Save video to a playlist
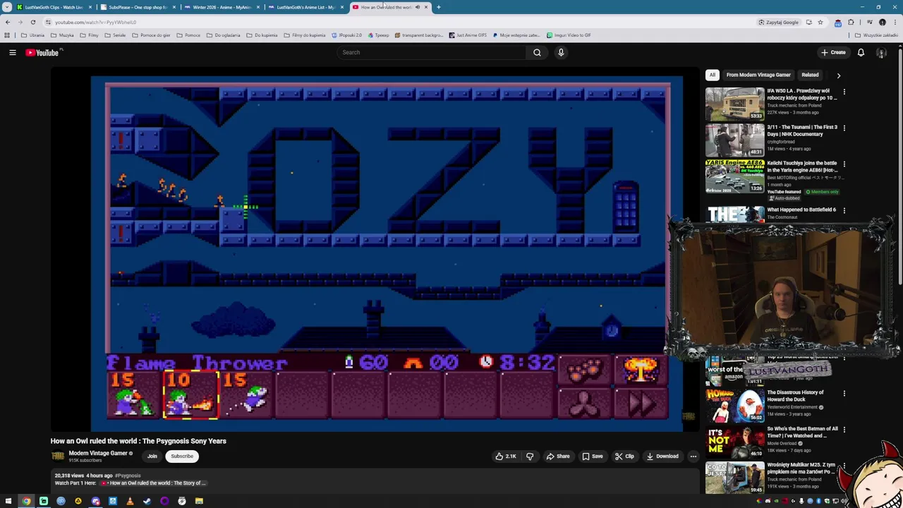Screen dimensions: 903x508 click(x=592, y=456)
